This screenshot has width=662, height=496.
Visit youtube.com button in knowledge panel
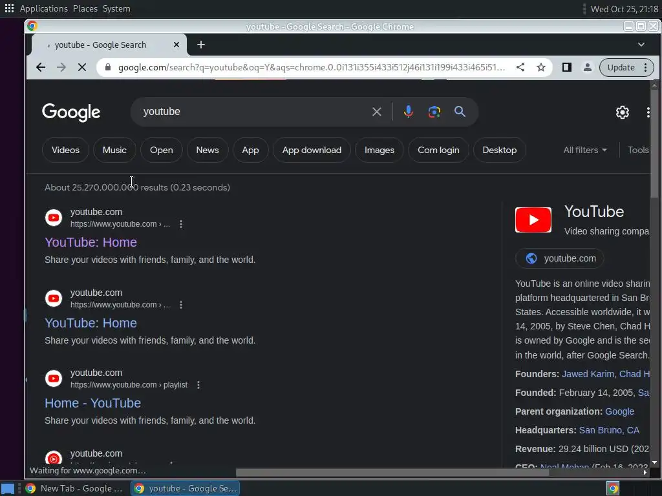pos(559,258)
